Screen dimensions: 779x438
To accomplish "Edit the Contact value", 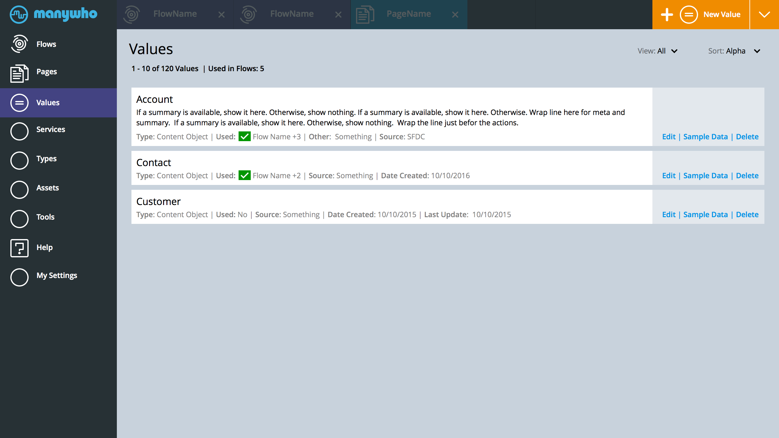I will click(x=669, y=176).
